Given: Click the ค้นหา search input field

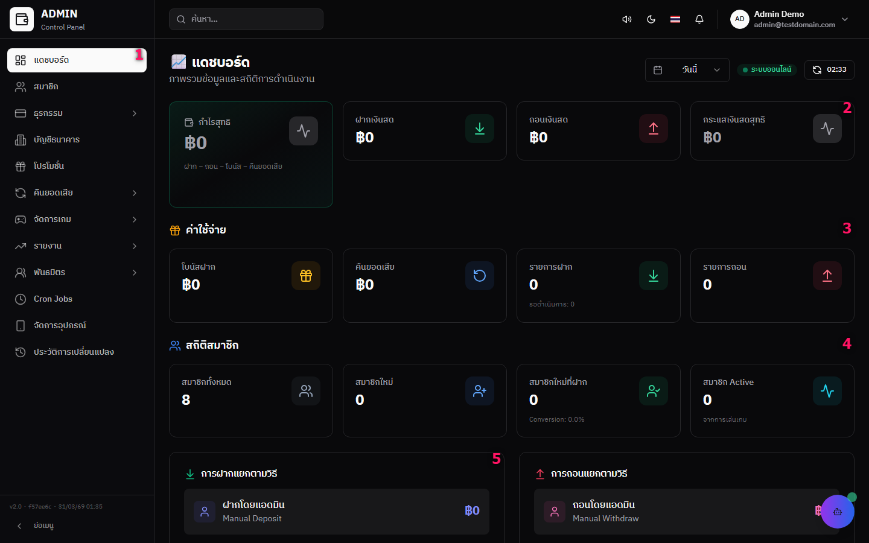Looking at the screenshot, I should pos(246,19).
